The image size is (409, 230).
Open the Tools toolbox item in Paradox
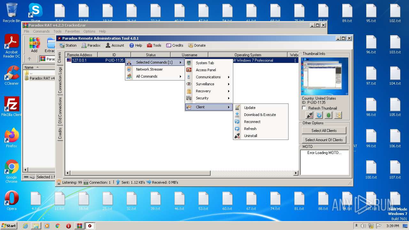click(154, 45)
